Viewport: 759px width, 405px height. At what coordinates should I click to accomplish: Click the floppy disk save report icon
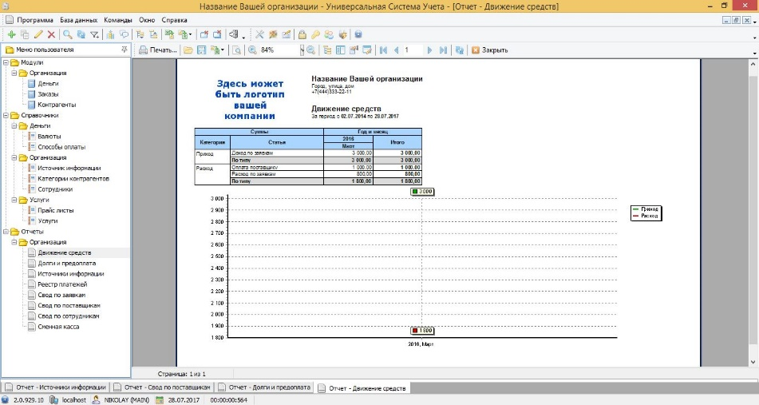tap(202, 50)
